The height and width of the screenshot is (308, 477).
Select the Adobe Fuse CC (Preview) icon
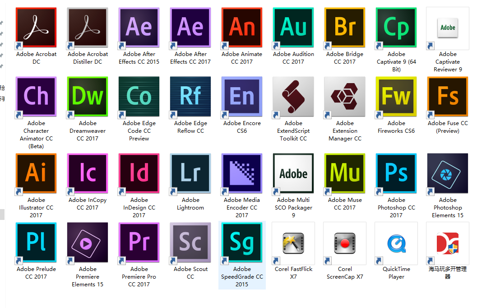448,97
